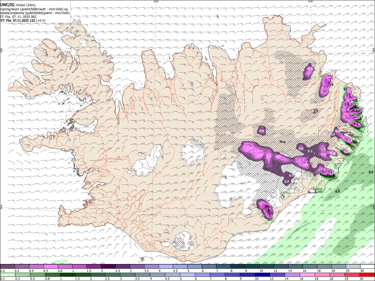Click the '3.7' precipitation value on the map
The width and height of the screenshot is (375, 281).
pyautogui.click(x=356, y=110)
